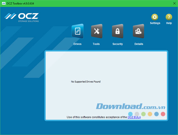The width and height of the screenshot is (178, 135).
Task: Open Settings gear icon
Action: pyautogui.click(x=155, y=17)
